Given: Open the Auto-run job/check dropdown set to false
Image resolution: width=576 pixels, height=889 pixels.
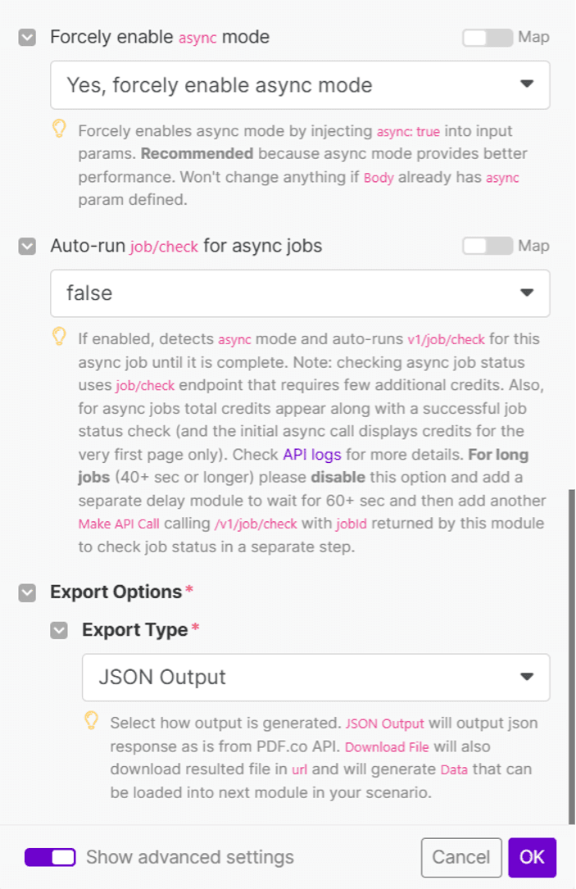Looking at the screenshot, I should [300, 293].
